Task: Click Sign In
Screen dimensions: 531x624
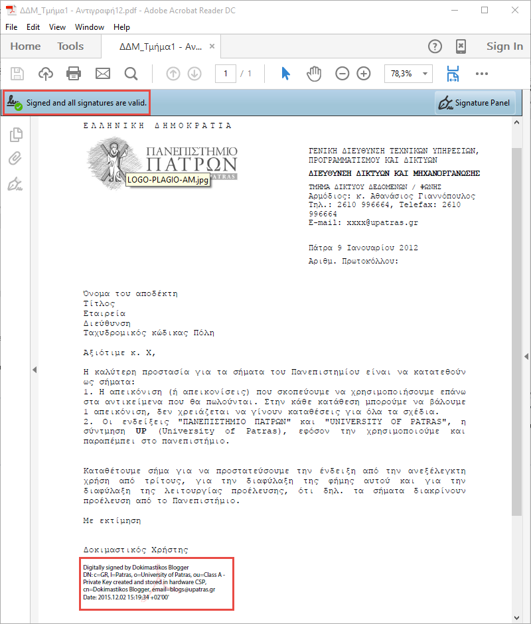Action: (x=504, y=46)
